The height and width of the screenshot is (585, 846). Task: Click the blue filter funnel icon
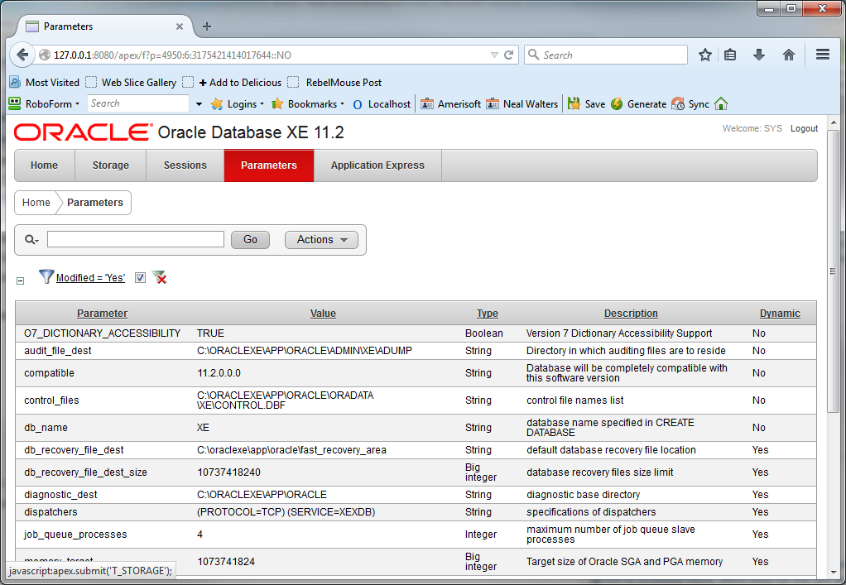click(x=46, y=276)
